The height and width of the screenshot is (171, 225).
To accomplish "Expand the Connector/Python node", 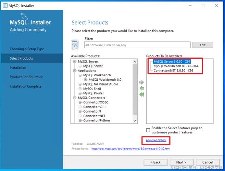I will [x=80, y=120].
